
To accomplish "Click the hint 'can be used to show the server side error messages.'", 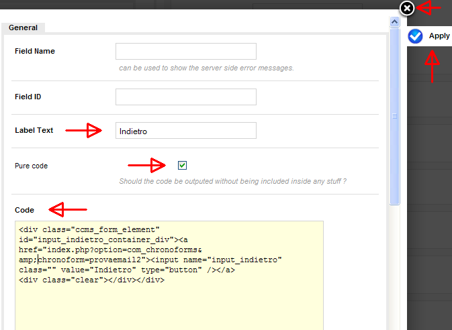I will 206,68.
